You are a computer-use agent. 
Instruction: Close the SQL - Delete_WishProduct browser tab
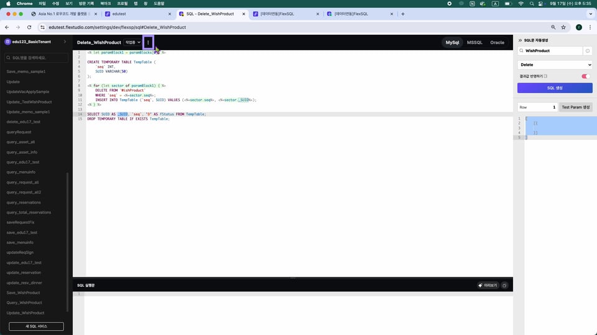tap(244, 14)
